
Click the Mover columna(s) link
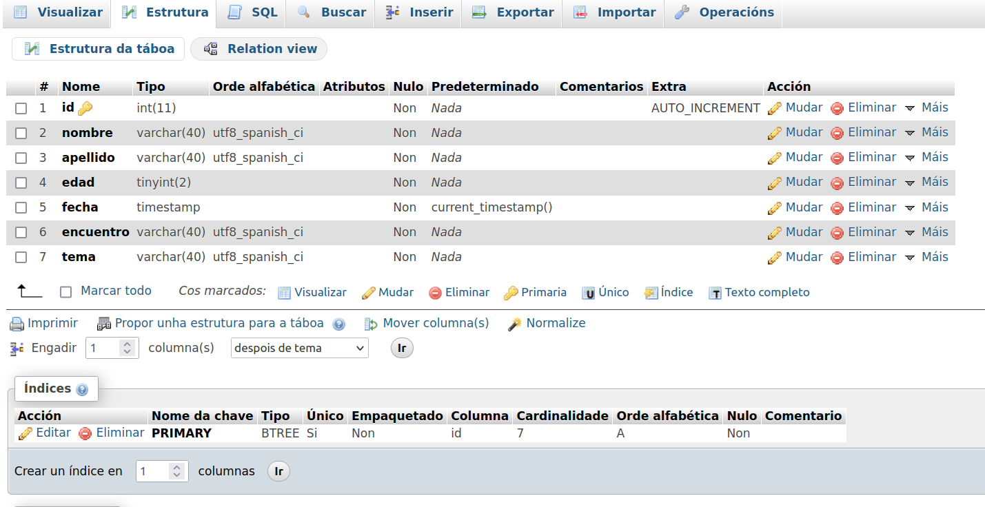pyautogui.click(x=436, y=323)
